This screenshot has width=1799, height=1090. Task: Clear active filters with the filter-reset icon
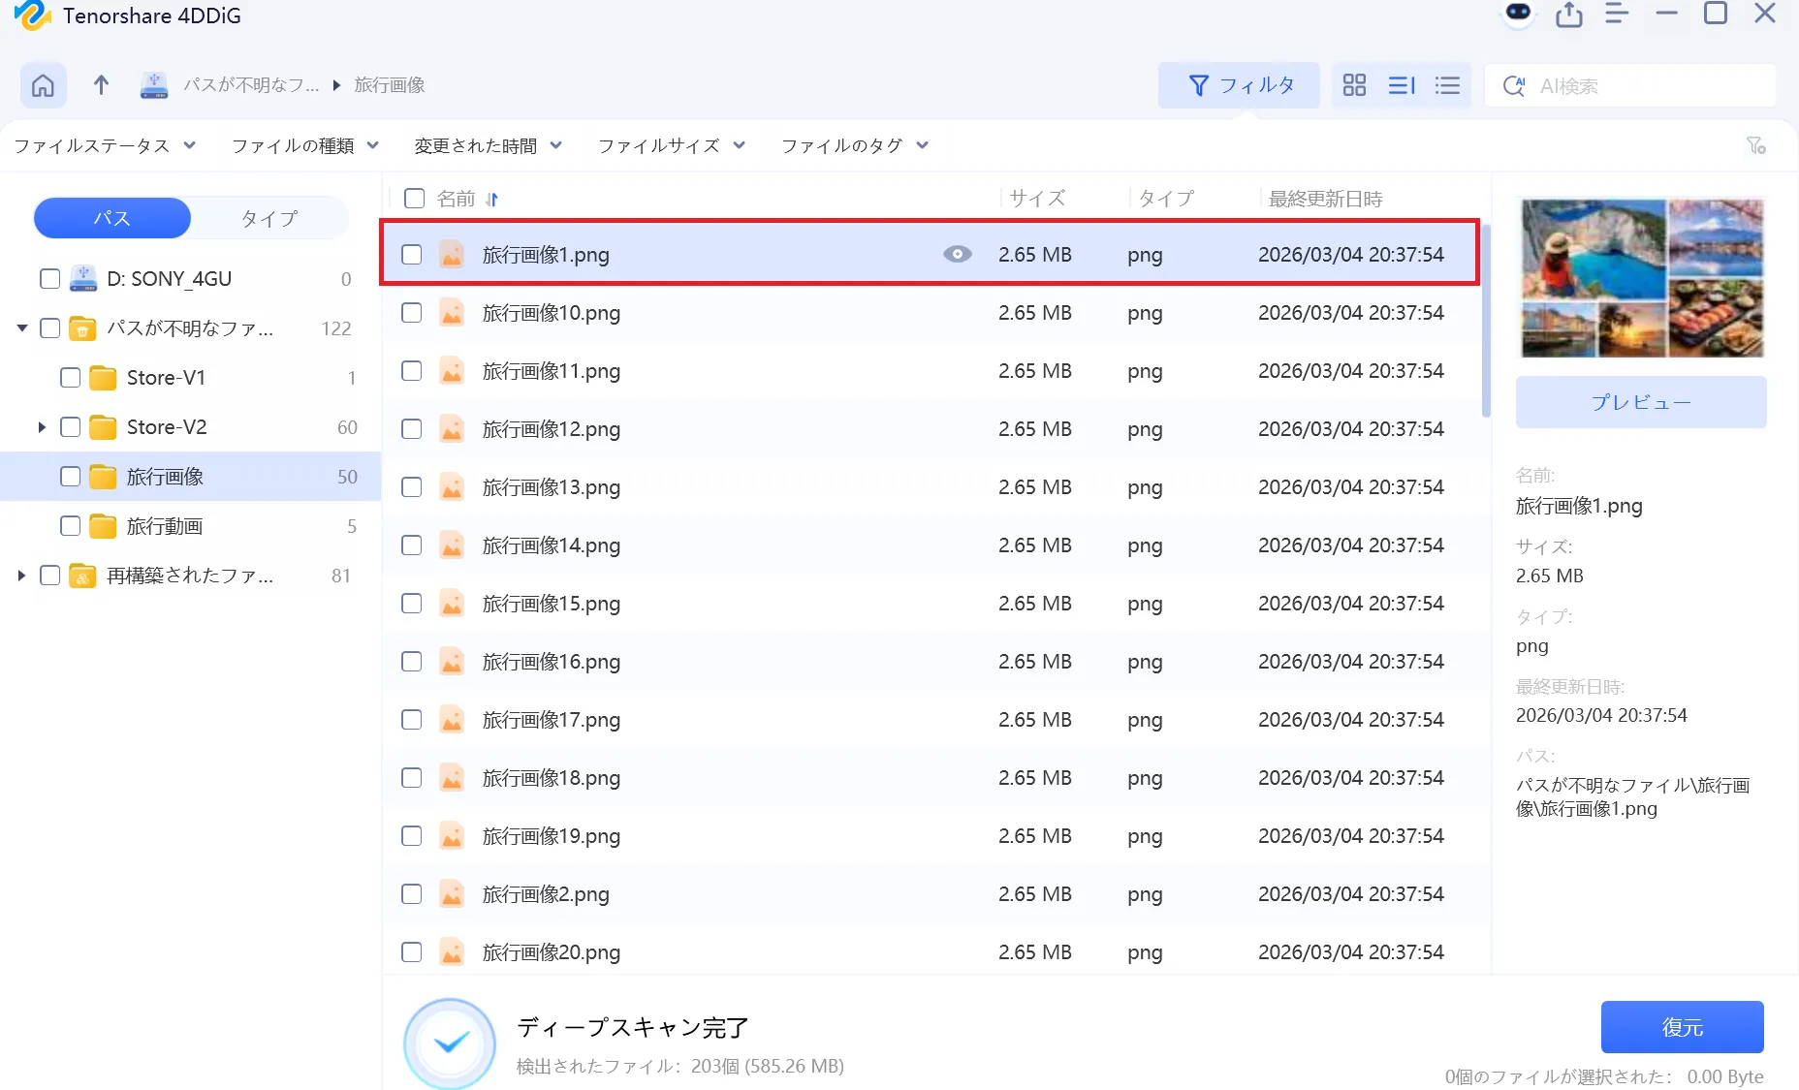[x=1756, y=145]
